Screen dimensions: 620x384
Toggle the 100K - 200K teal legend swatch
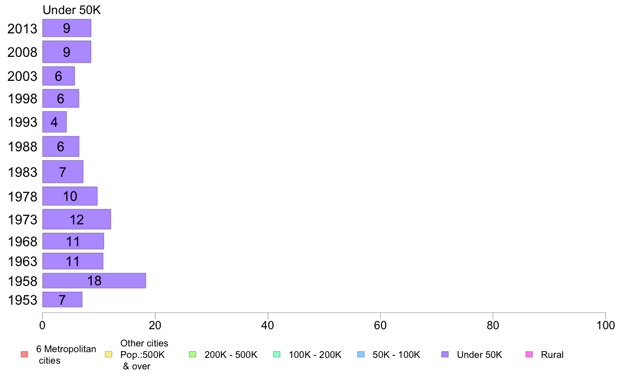click(x=277, y=354)
